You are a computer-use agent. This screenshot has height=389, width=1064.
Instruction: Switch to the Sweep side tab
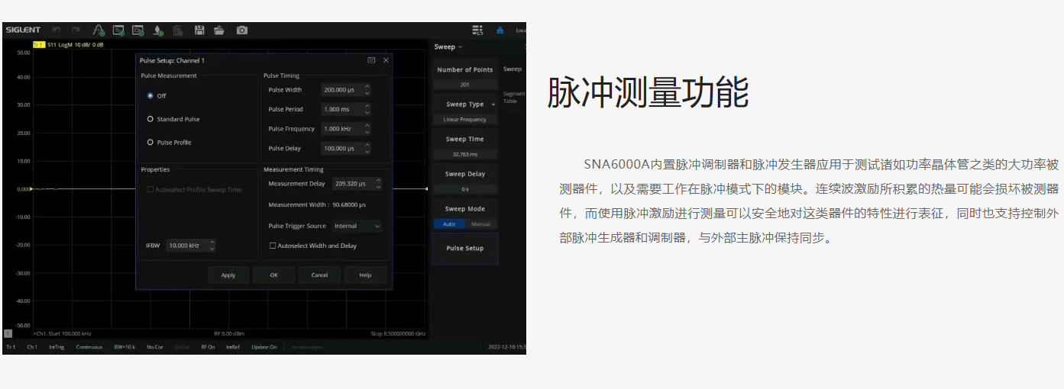point(513,69)
